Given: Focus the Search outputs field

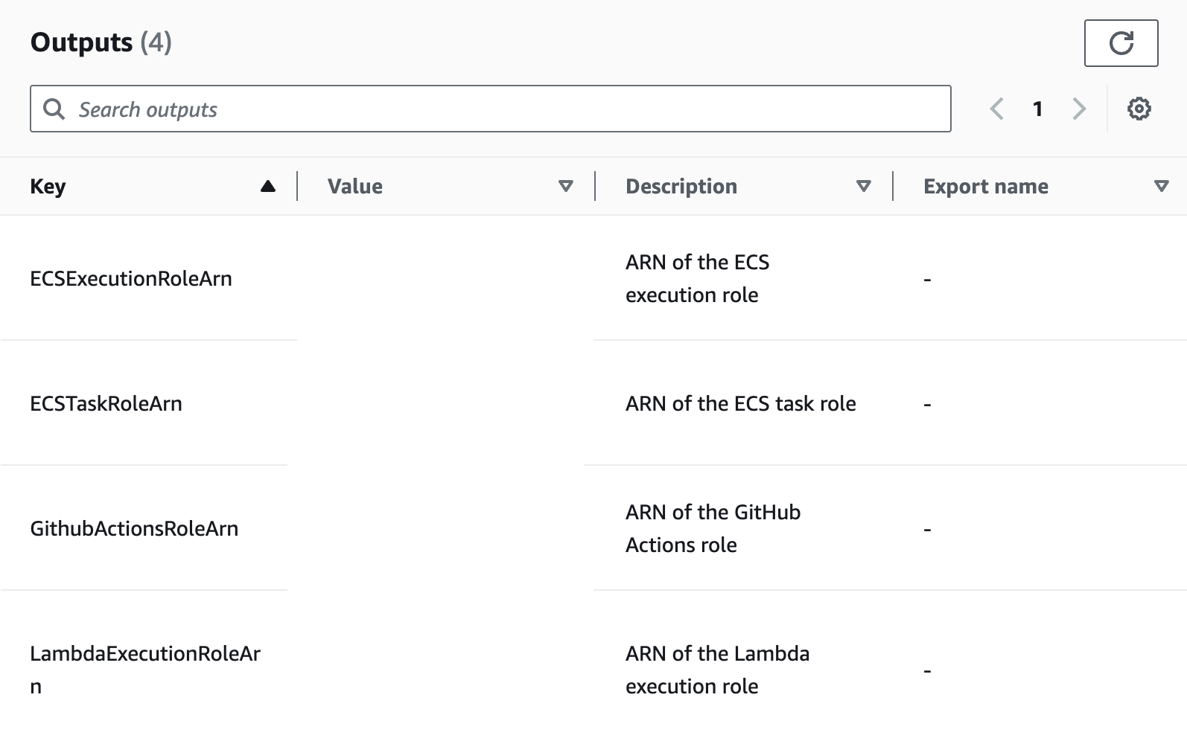Looking at the screenshot, I should click(x=490, y=109).
